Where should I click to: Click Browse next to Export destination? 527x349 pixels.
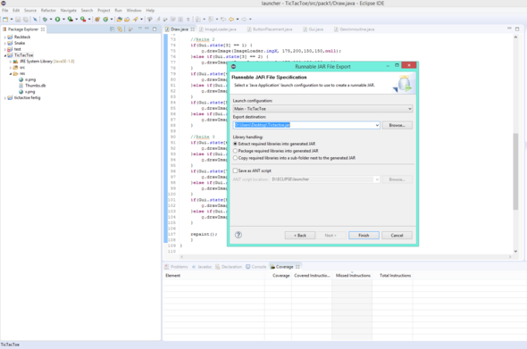tap(397, 125)
